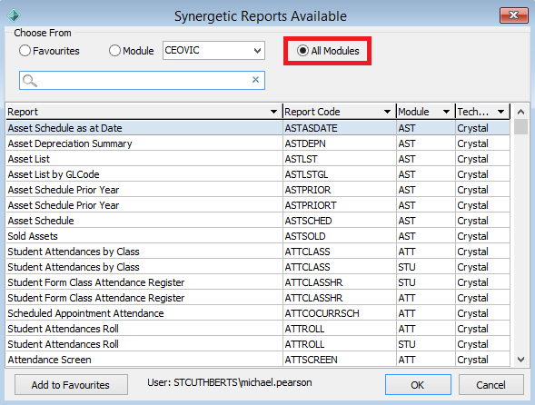The width and height of the screenshot is (535, 405).
Task: Select the Module radio button
Action: pyautogui.click(x=114, y=51)
